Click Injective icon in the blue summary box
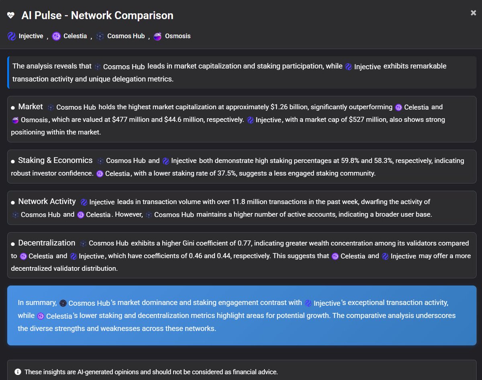The width and height of the screenshot is (482, 380). (308, 303)
